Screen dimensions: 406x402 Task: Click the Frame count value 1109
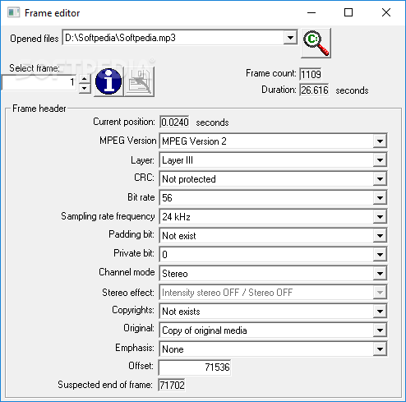click(311, 74)
